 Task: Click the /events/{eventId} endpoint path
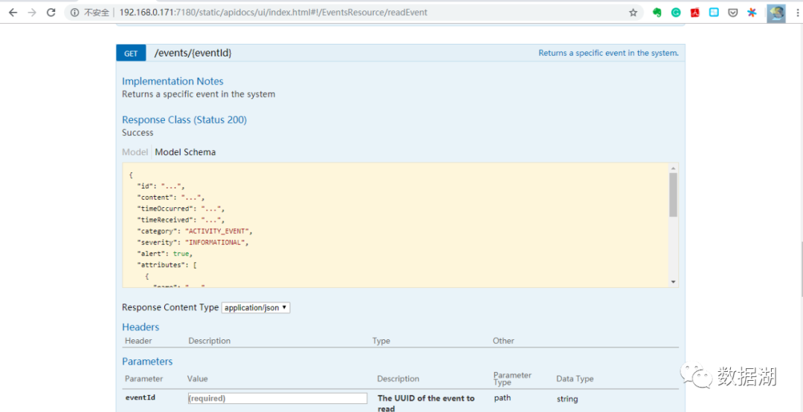193,53
